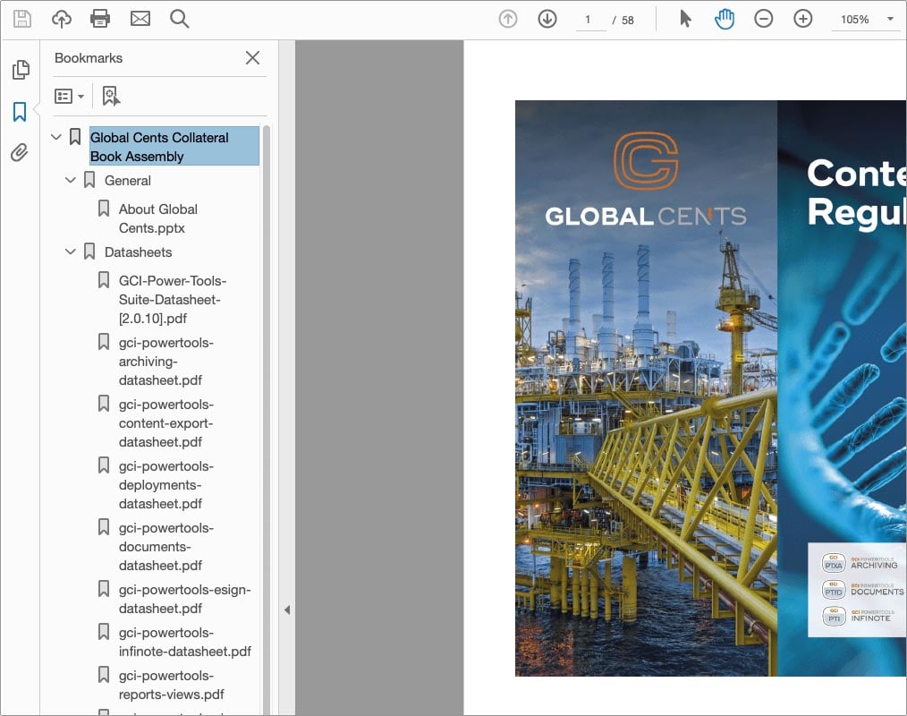This screenshot has height=716, width=907.
Task: Toggle the Bookmarks panel icon
Action: coord(20,111)
